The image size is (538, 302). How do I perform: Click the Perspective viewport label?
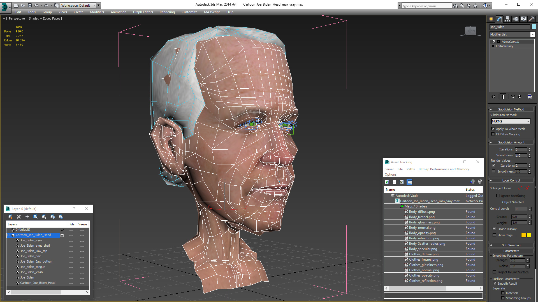[17, 18]
